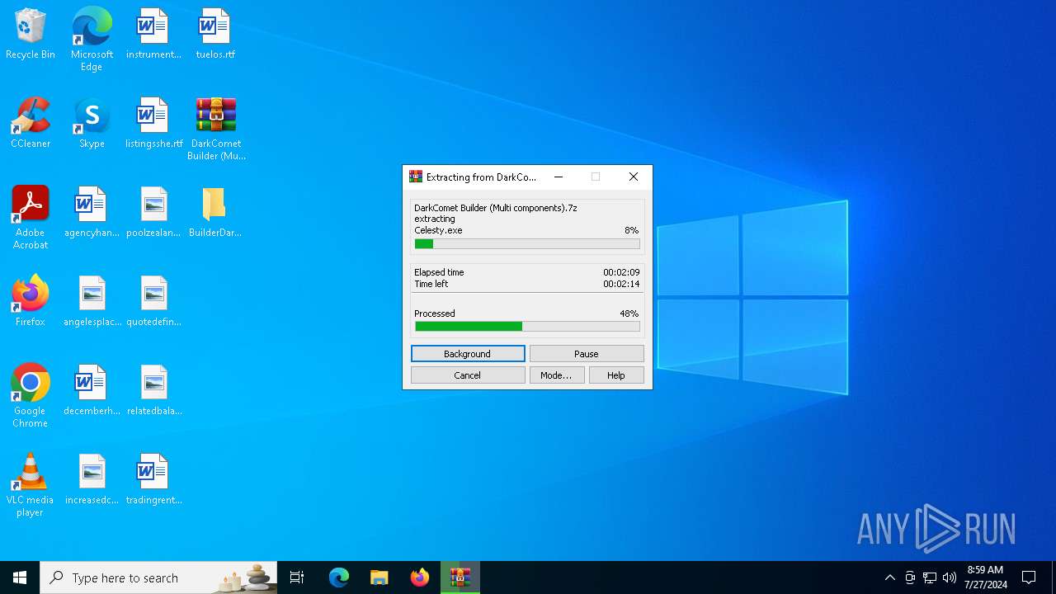Open the Google Chrome desktop shortcut
The height and width of the screenshot is (594, 1056).
tap(31, 396)
